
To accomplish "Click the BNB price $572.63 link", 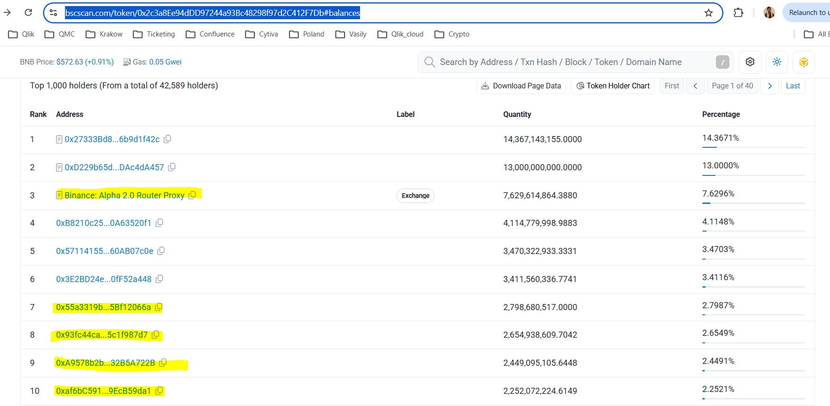I will [85, 62].
